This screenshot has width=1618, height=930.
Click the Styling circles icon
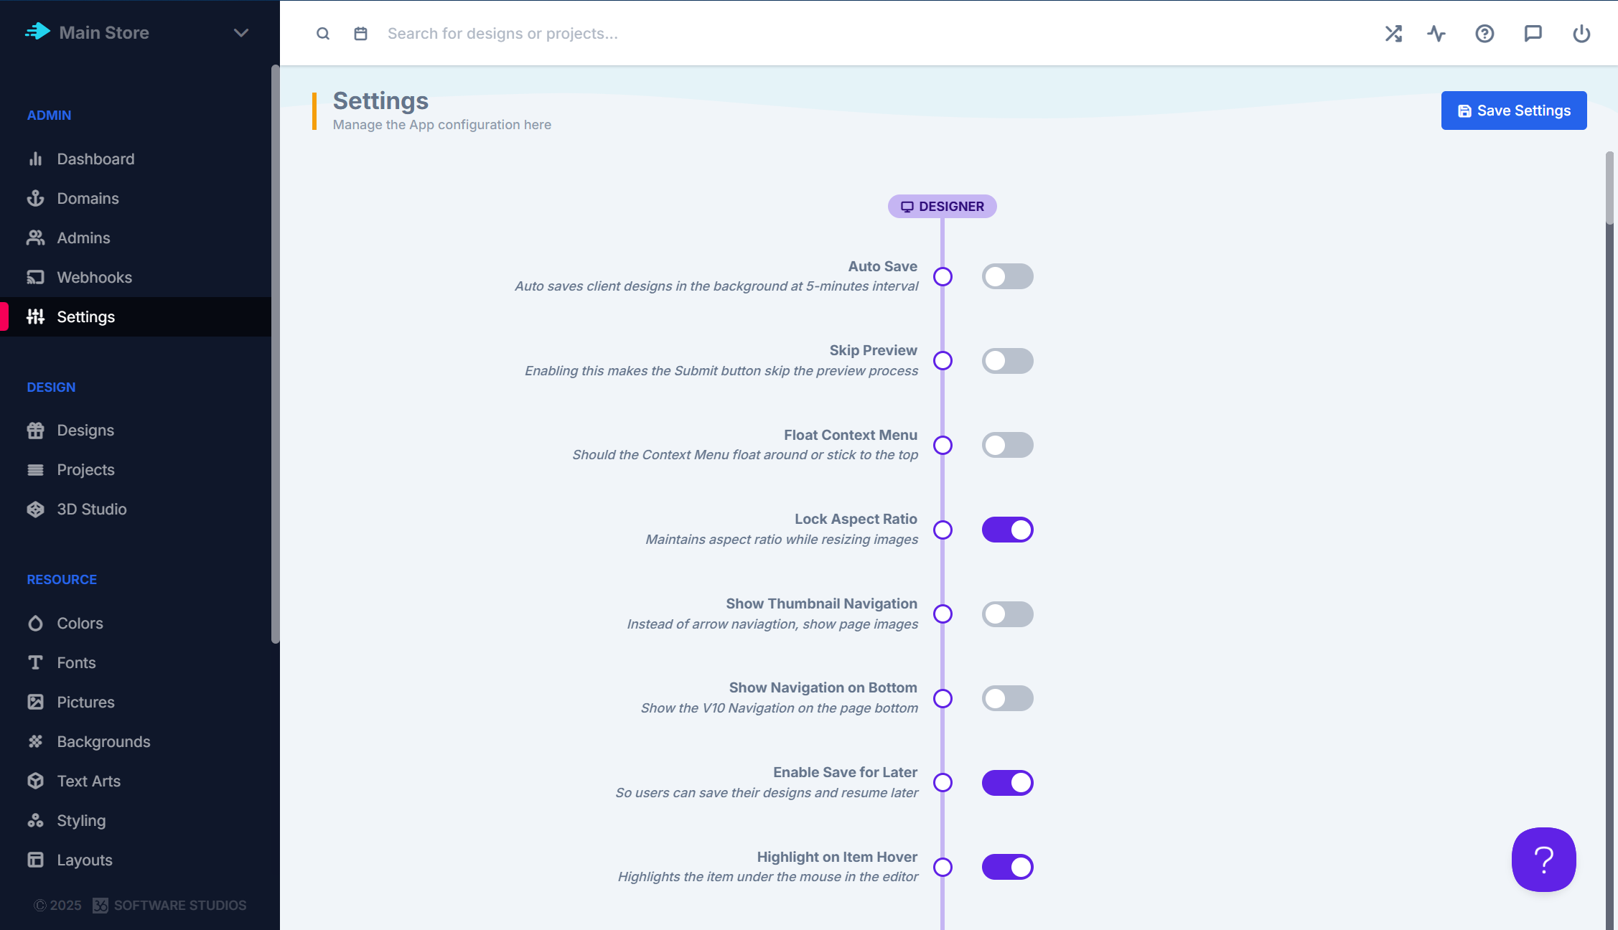pos(35,820)
